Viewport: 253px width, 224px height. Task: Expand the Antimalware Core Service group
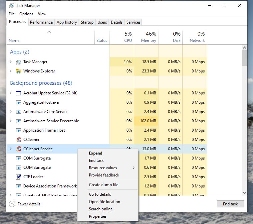(x=11, y=112)
